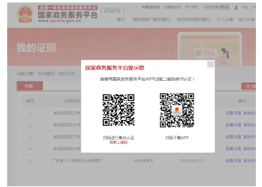Click the national emblem logo

pos(25,14)
